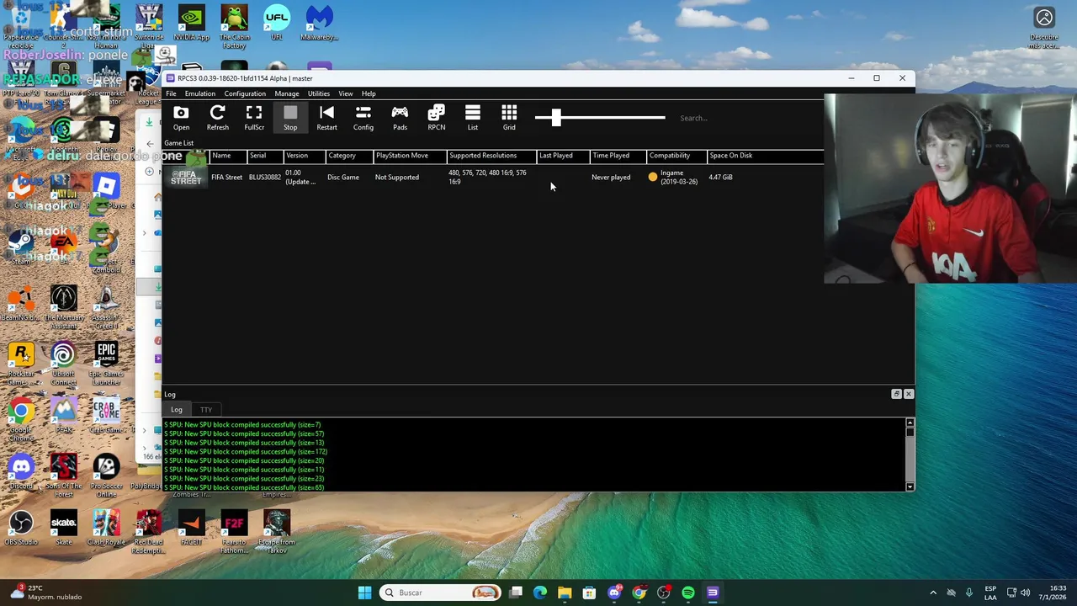
Task: Open the Help menu
Action: (369, 93)
